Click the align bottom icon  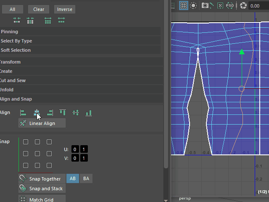click(x=89, y=113)
